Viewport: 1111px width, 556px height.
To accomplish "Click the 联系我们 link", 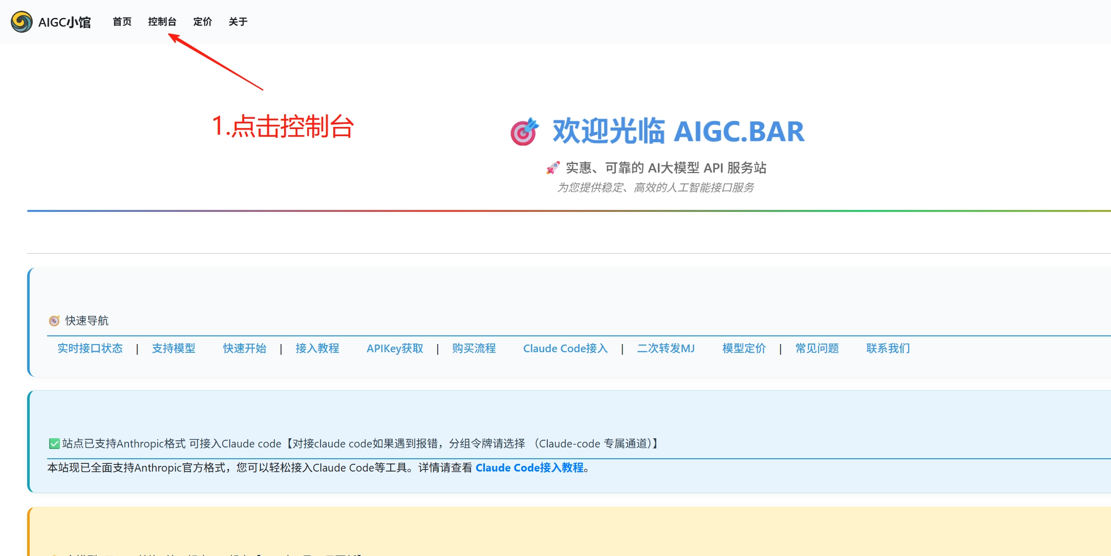I will [x=887, y=349].
